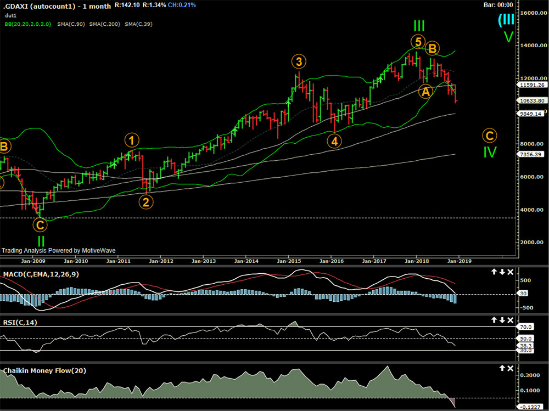Close the MACD indicator panel

point(510,272)
